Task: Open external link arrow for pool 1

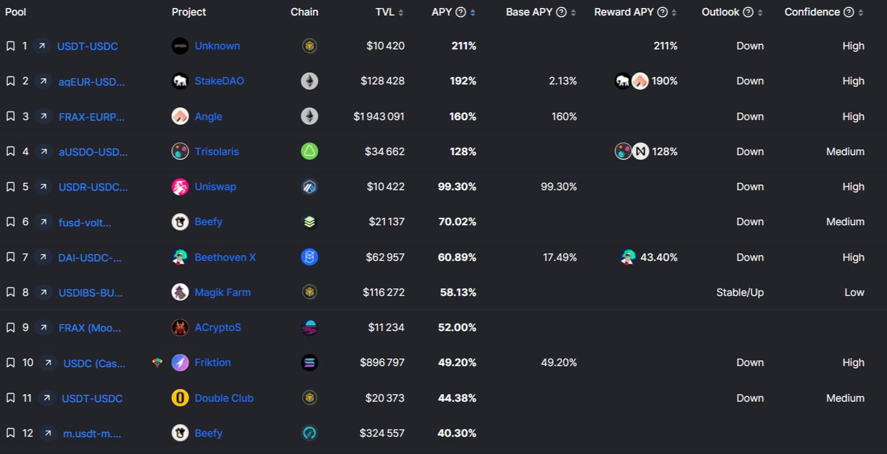Action: tap(41, 46)
